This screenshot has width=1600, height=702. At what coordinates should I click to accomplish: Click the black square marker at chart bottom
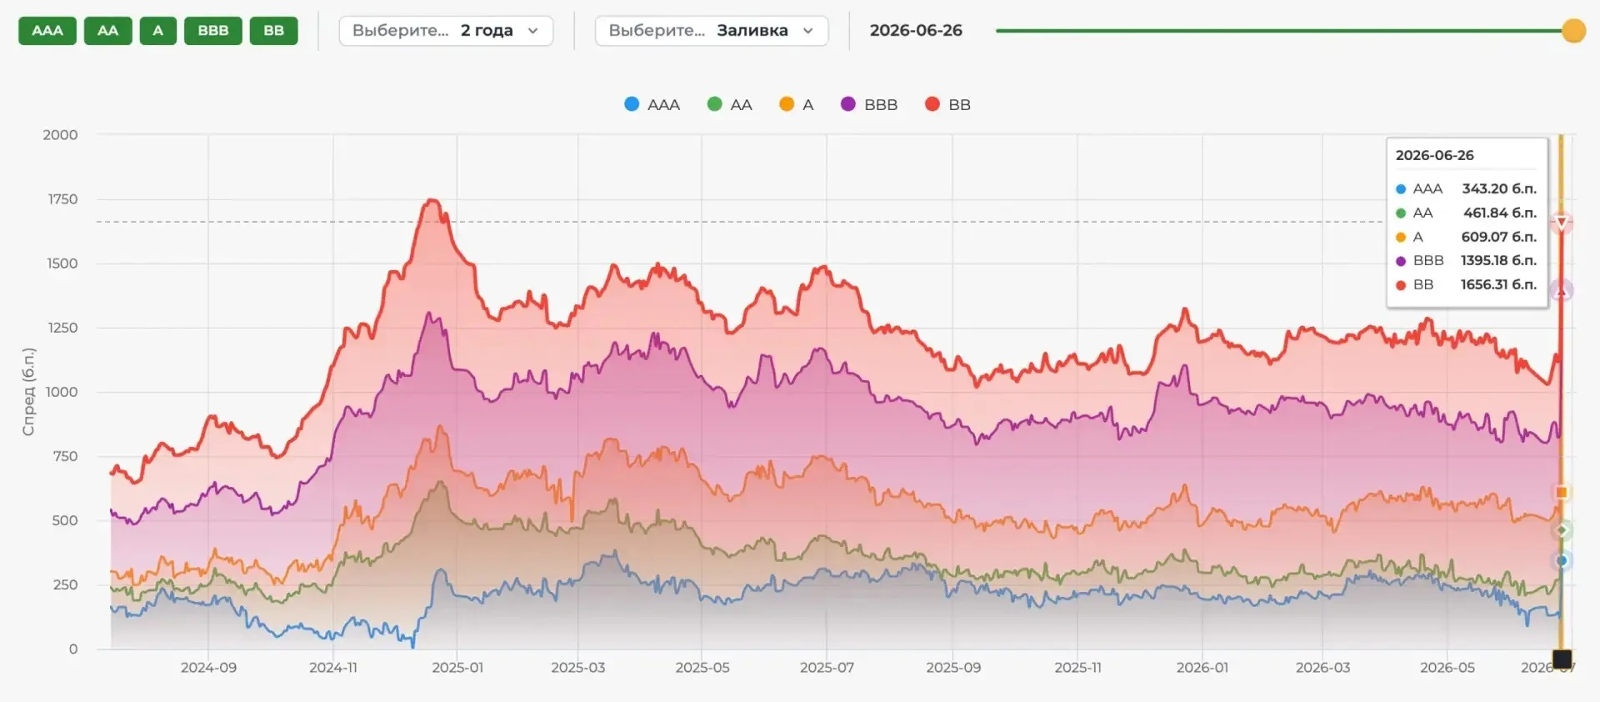[1562, 659]
